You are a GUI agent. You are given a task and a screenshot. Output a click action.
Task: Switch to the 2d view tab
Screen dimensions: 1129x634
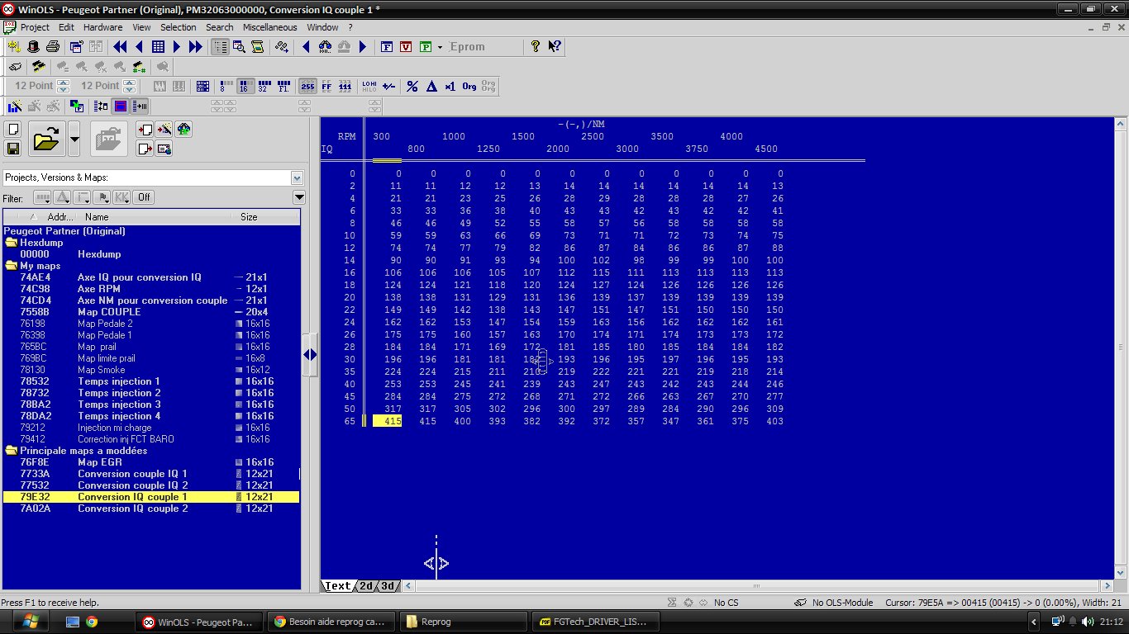(x=366, y=586)
